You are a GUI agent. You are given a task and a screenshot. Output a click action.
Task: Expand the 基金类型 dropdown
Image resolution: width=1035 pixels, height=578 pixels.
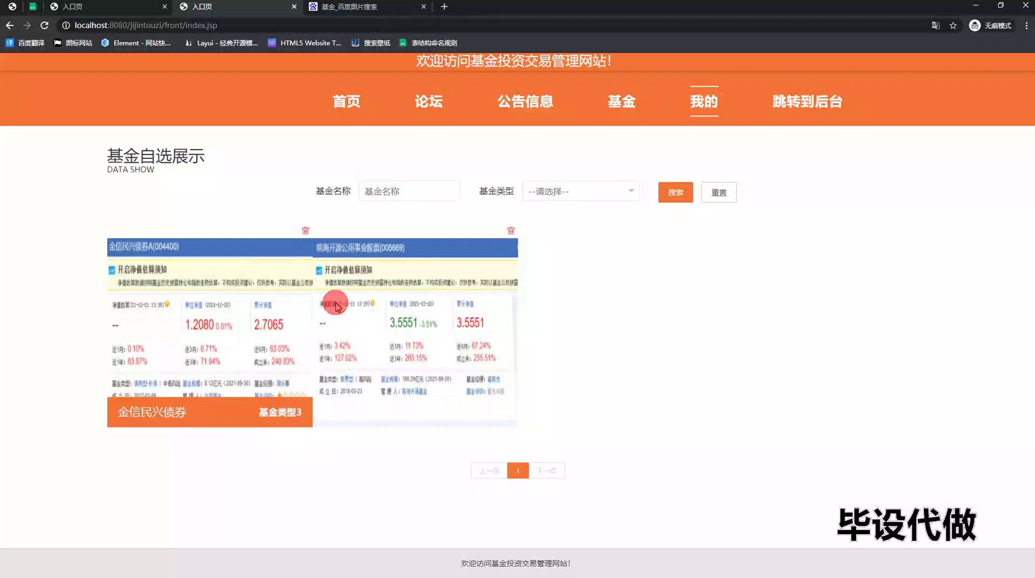581,191
